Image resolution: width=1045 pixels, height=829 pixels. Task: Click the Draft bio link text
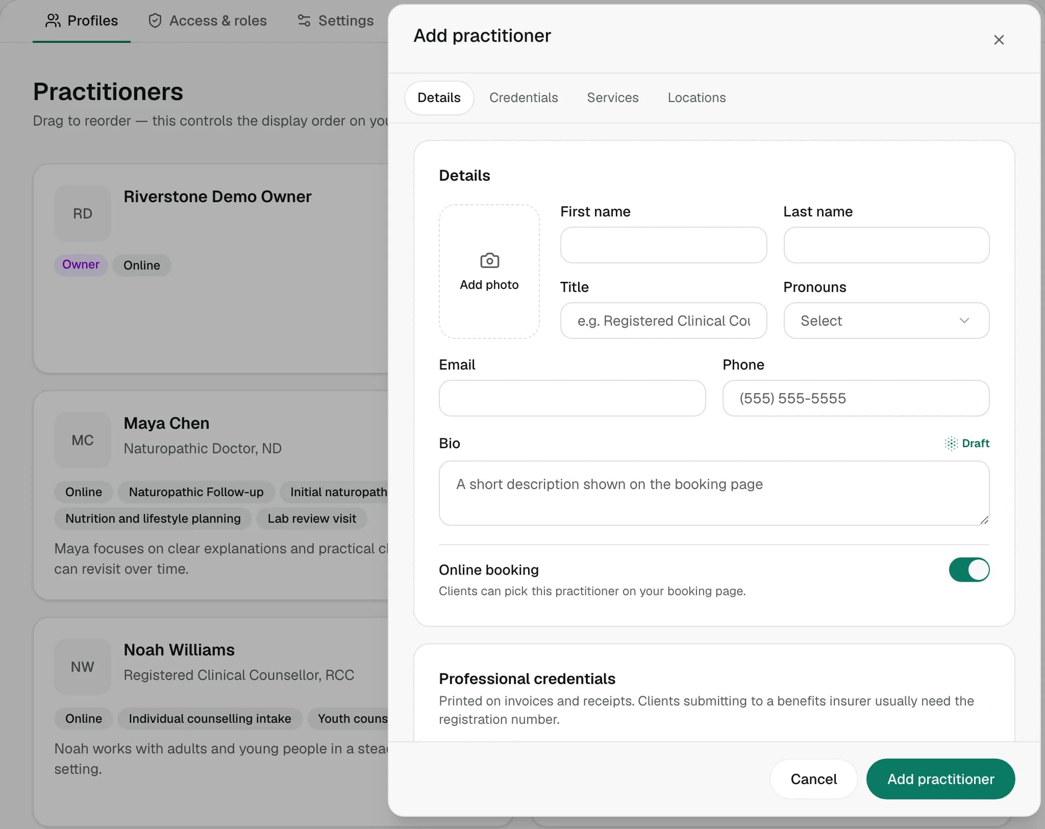pos(976,443)
